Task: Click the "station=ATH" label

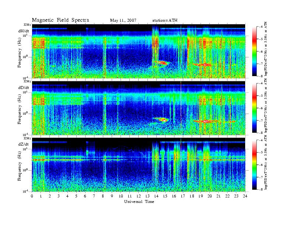Action: point(165,21)
